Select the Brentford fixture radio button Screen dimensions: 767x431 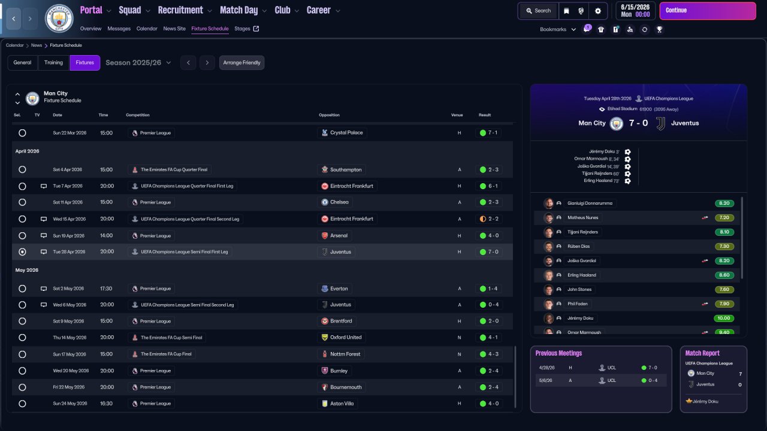(x=22, y=321)
